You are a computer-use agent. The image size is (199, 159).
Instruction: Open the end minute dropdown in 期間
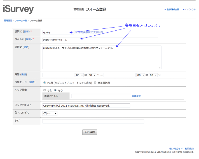153,75
